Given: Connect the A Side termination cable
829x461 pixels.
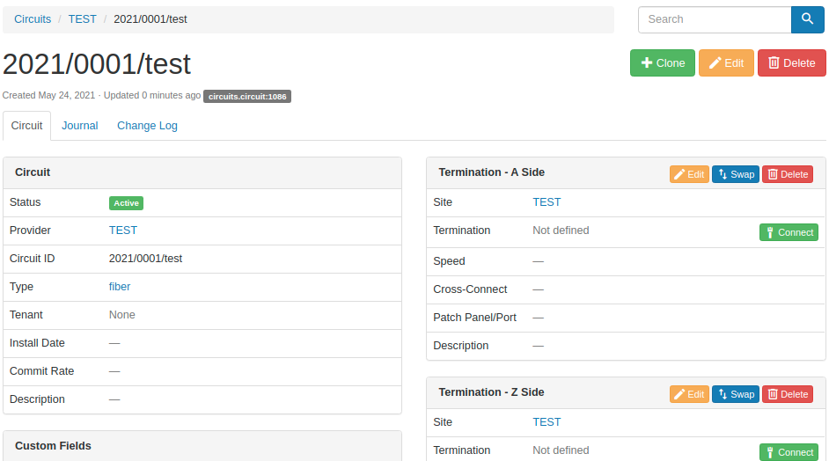Looking at the screenshot, I should [789, 232].
